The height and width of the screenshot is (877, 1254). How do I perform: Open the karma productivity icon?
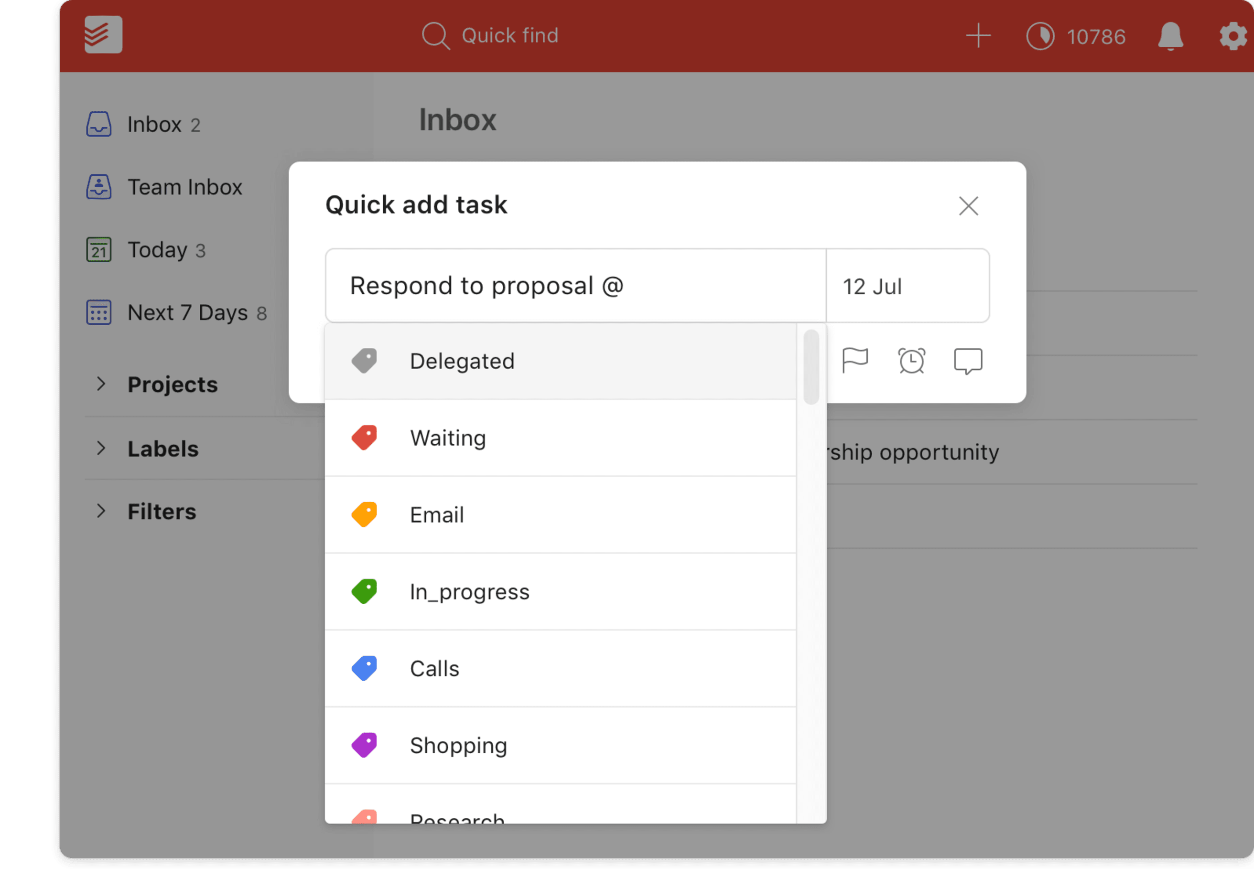click(1040, 37)
